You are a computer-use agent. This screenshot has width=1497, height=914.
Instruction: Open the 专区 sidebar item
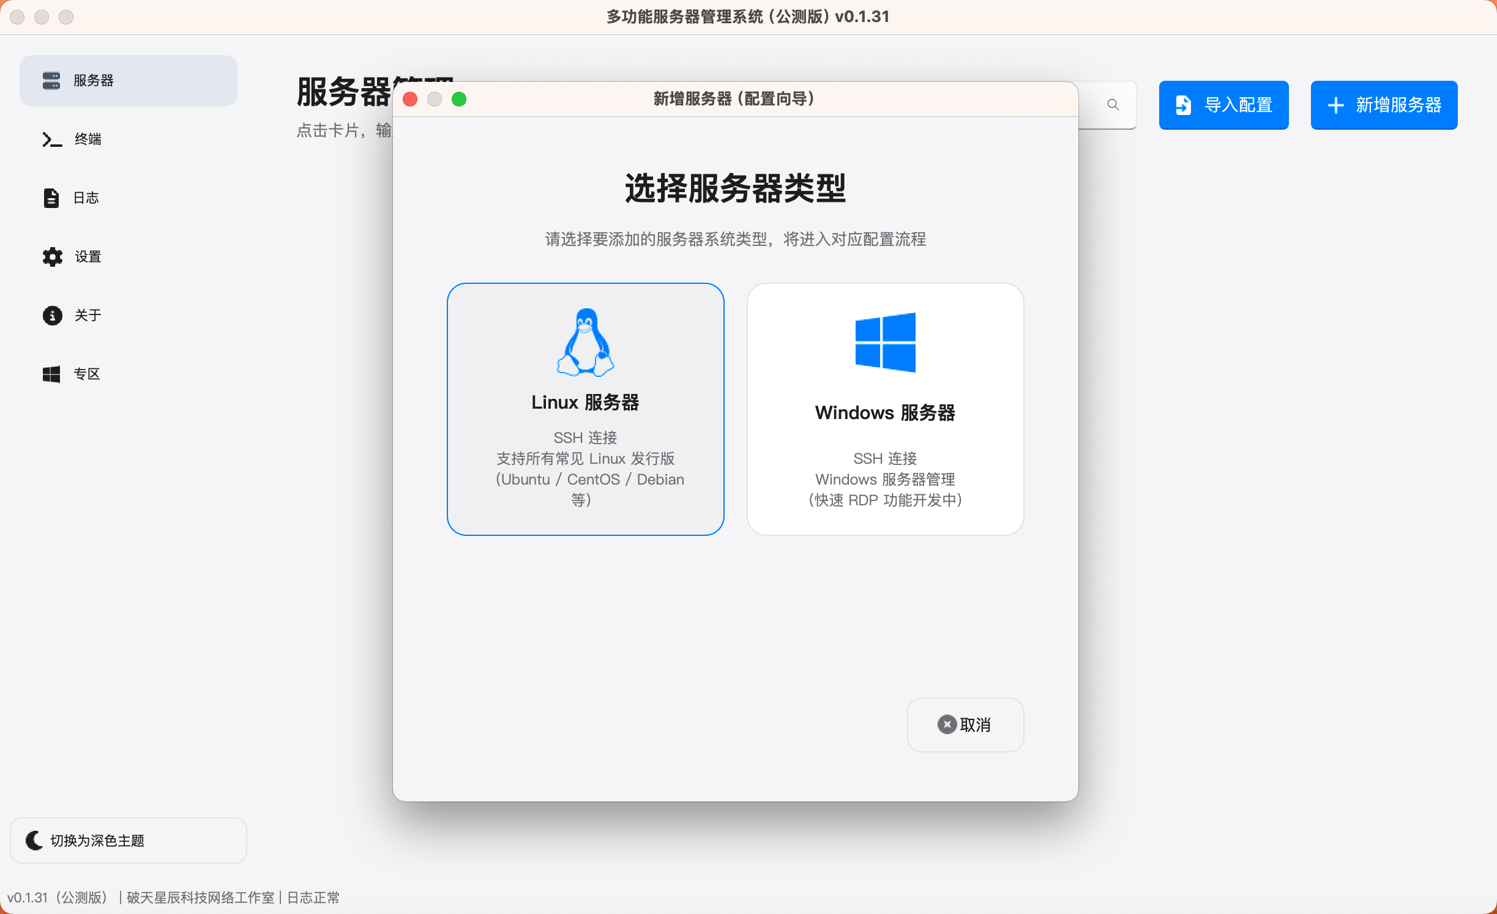click(129, 374)
